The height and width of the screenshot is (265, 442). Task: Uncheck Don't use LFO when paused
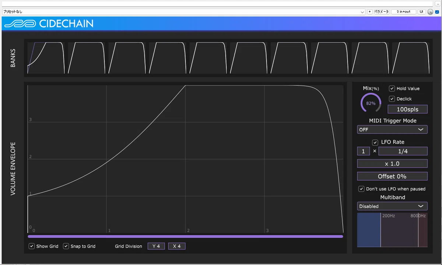(x=362, y=189)
